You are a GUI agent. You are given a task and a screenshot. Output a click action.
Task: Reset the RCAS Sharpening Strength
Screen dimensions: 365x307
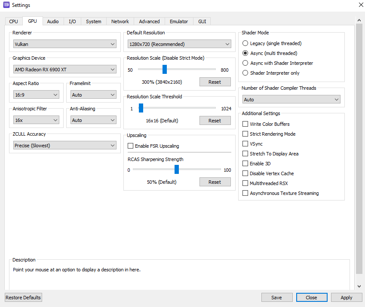(x=215, y=182)
